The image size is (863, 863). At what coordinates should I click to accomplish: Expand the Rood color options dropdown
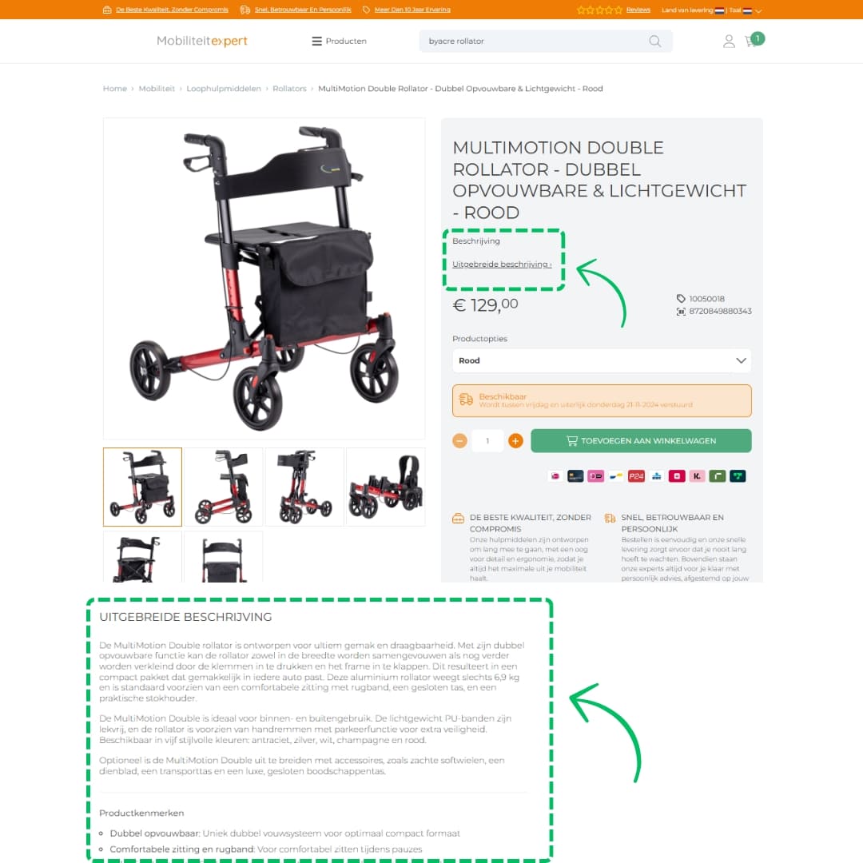click(x=602, y=360)
